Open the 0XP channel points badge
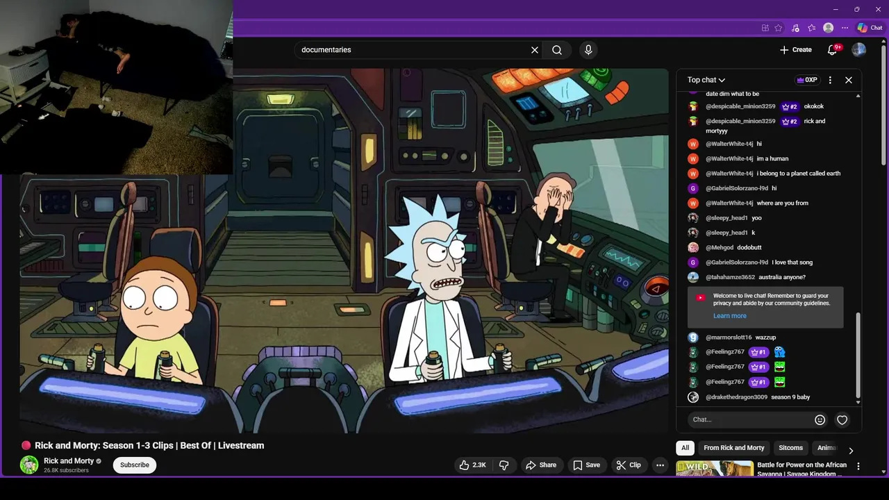This screenshot has height=500, width=889. (806, 80)
